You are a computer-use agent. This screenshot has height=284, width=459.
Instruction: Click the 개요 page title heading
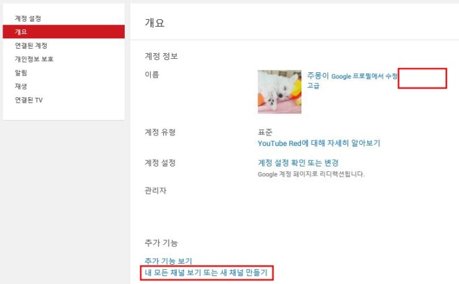pos(154,23)
